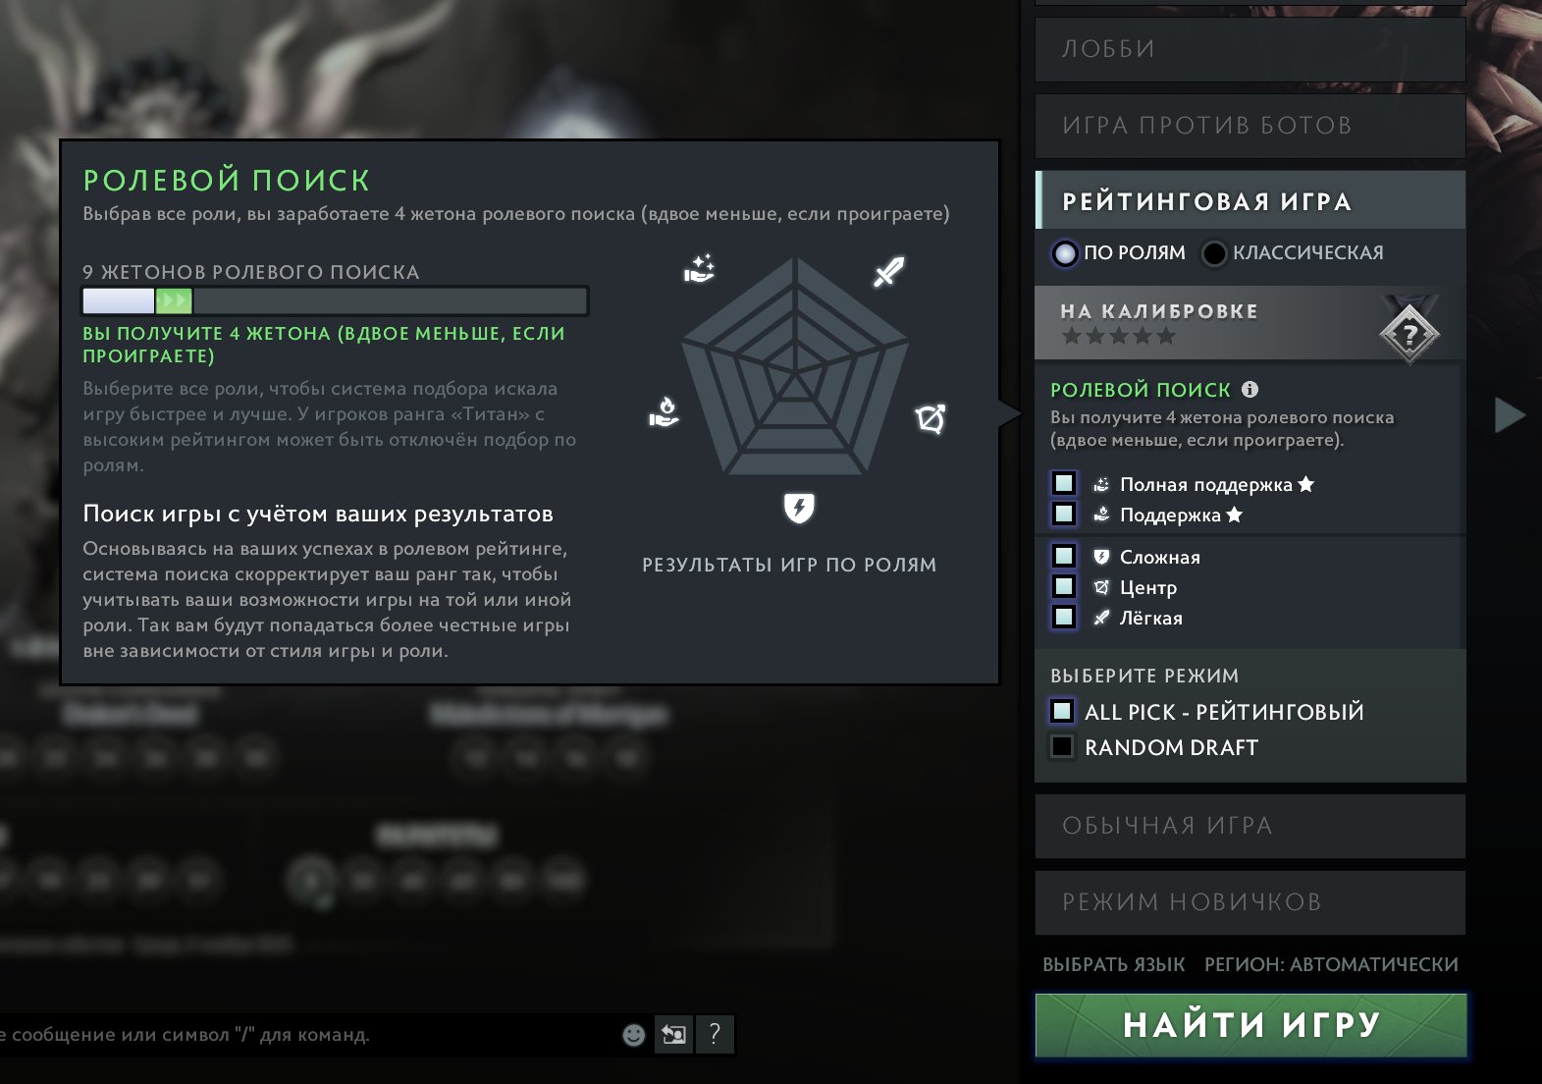
Task: Open the Регион: автоматически setting
Action: tap(1331, 964)
